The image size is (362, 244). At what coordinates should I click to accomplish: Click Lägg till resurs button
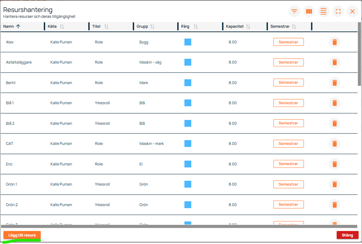(22, 235)
